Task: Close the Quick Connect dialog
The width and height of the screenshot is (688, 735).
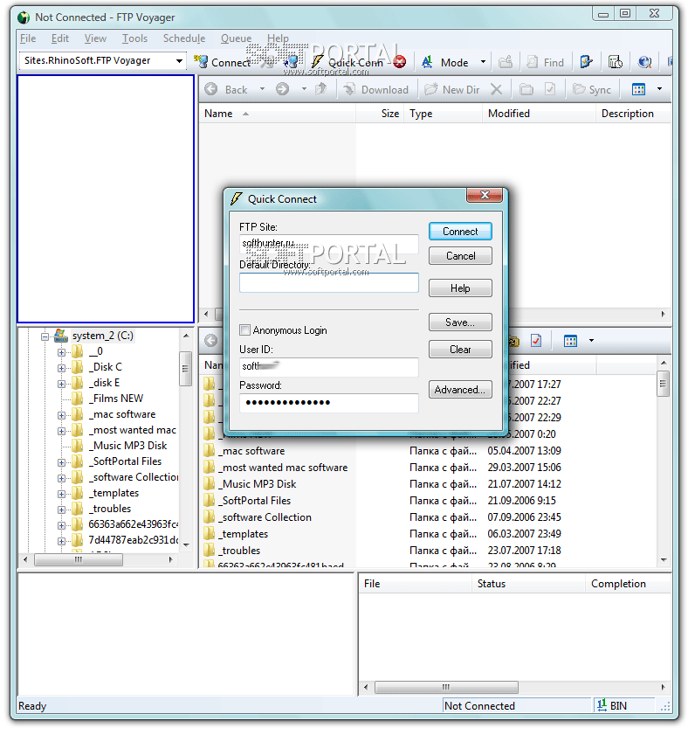Action: pos(485,195)
